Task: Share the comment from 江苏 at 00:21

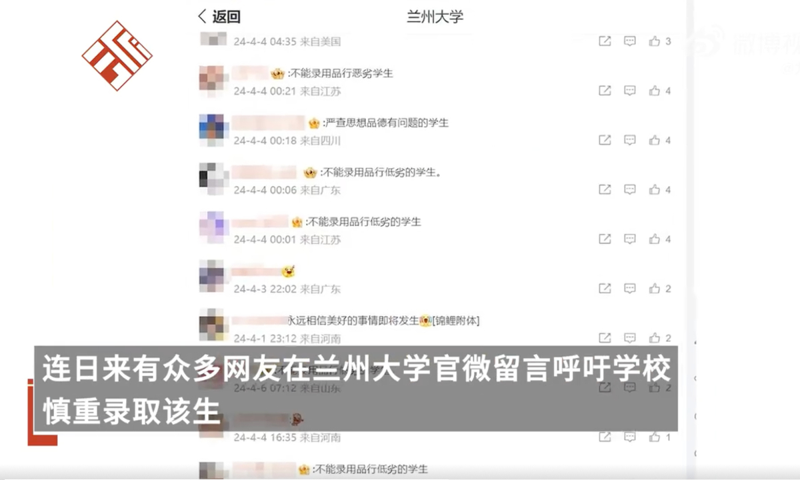Action: tap(605, 91)
